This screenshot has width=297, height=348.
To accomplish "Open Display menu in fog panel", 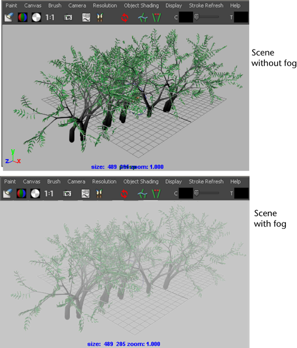I will 174,182.
